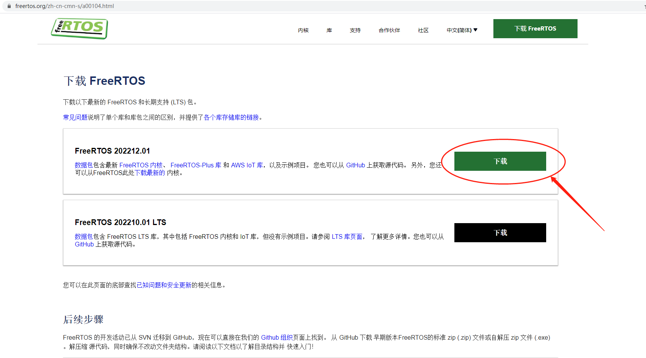Click the green 下载 FreeRTOS header button

coord(535,29)
